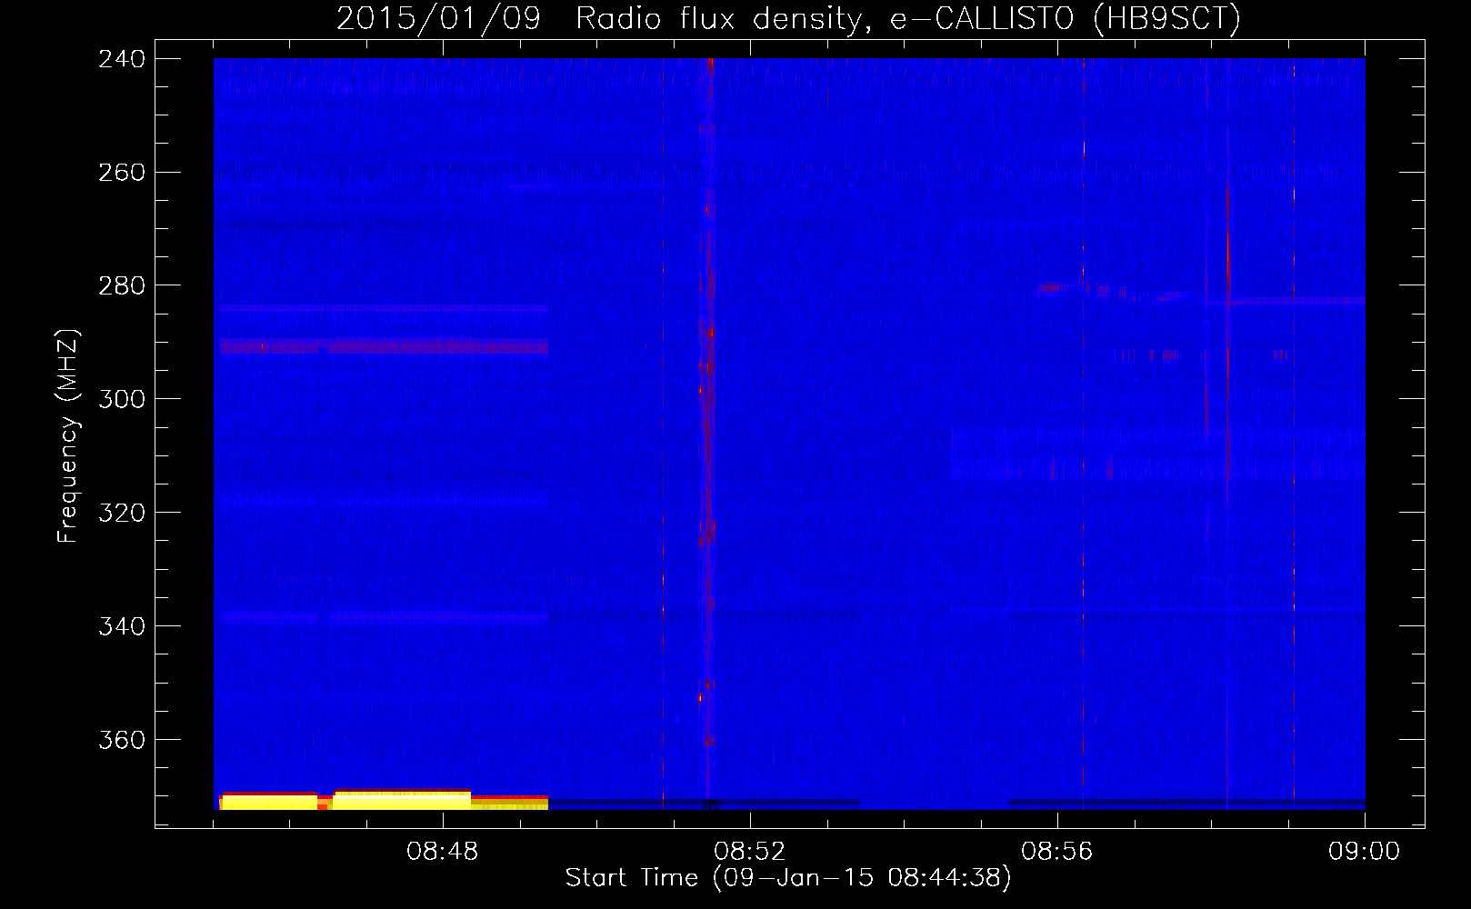Click the 240 frequency tick label
This screenshot has width=1471, height=909.
point(122,59)
